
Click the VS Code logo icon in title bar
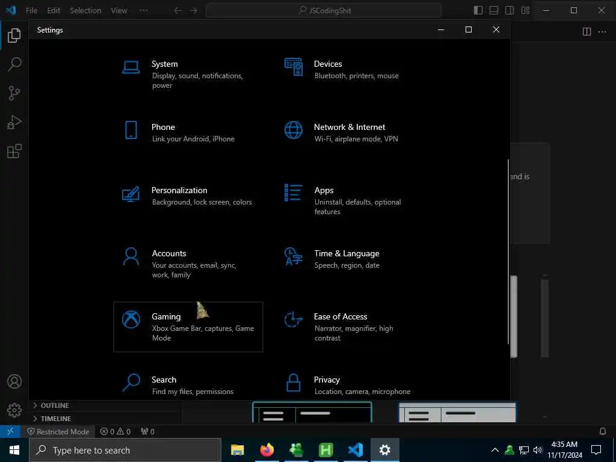tap(11, 10)
